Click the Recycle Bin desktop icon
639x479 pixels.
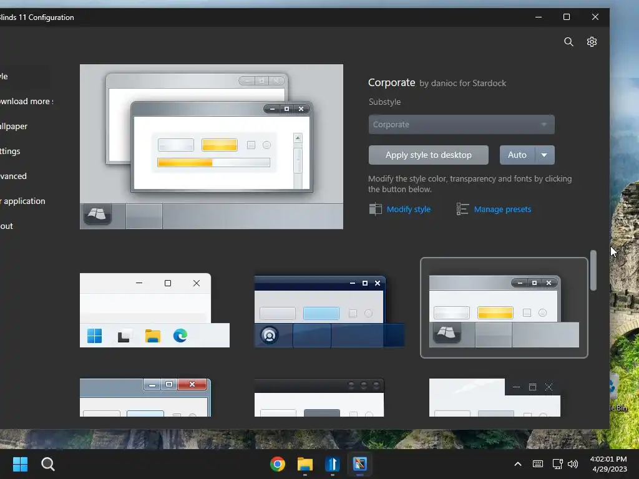tap(618, 393)
